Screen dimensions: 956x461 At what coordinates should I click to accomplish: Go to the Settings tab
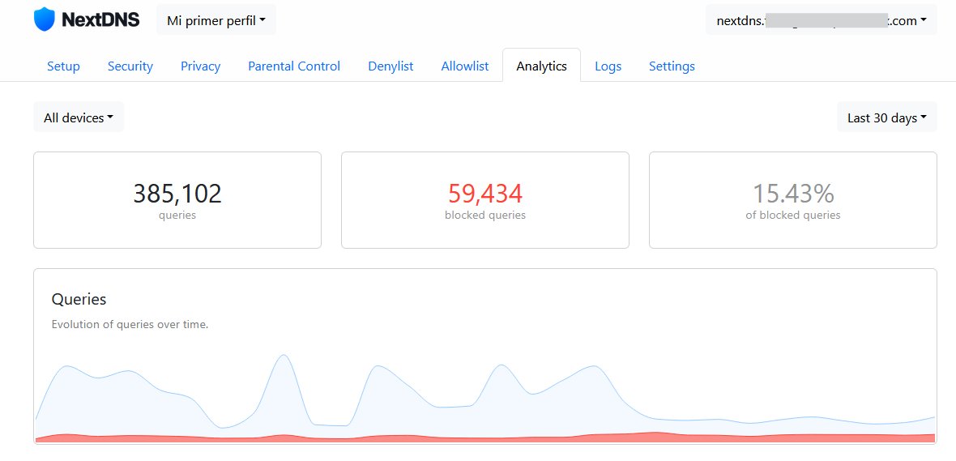click(x=672, y=66)
